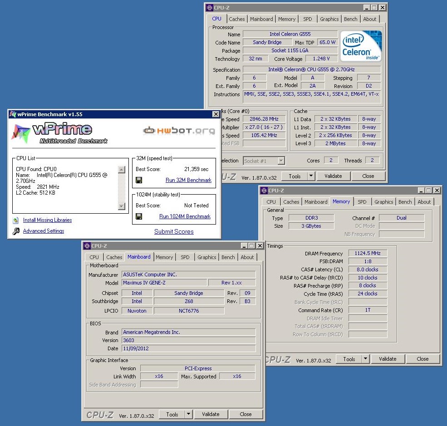Click the Core Speed 2846.28 MHz value

(x=264, y=119)
